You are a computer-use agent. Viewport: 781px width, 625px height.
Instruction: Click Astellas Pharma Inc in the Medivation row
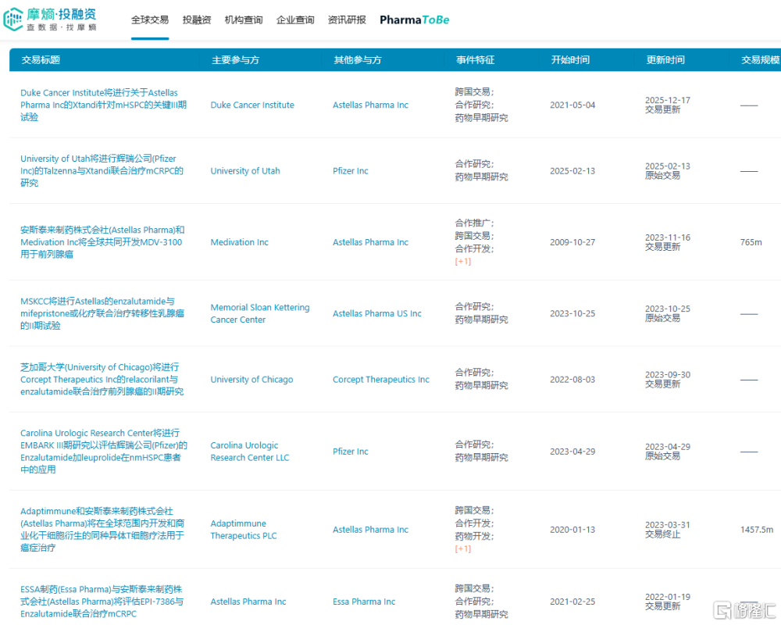pos(370,242)
